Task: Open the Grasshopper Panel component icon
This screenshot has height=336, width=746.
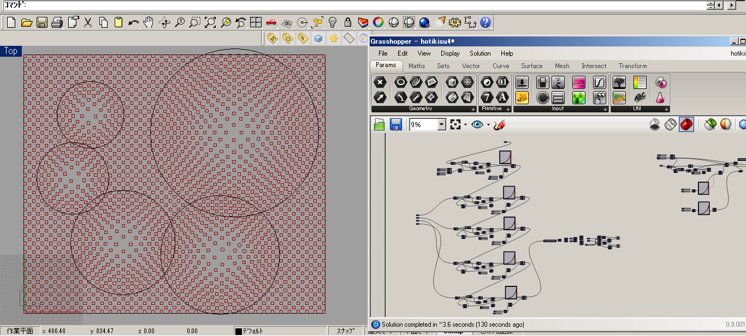Action: tap(522, 98)
